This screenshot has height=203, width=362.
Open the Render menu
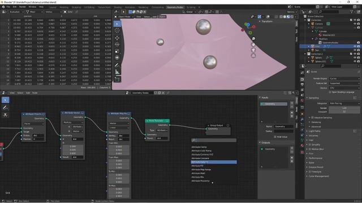(23, 7)
